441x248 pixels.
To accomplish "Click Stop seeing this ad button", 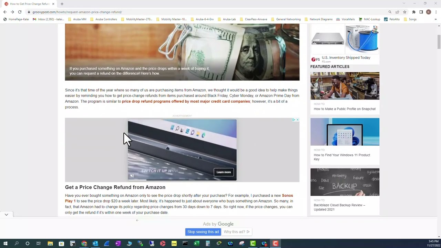I will point(203,232).
